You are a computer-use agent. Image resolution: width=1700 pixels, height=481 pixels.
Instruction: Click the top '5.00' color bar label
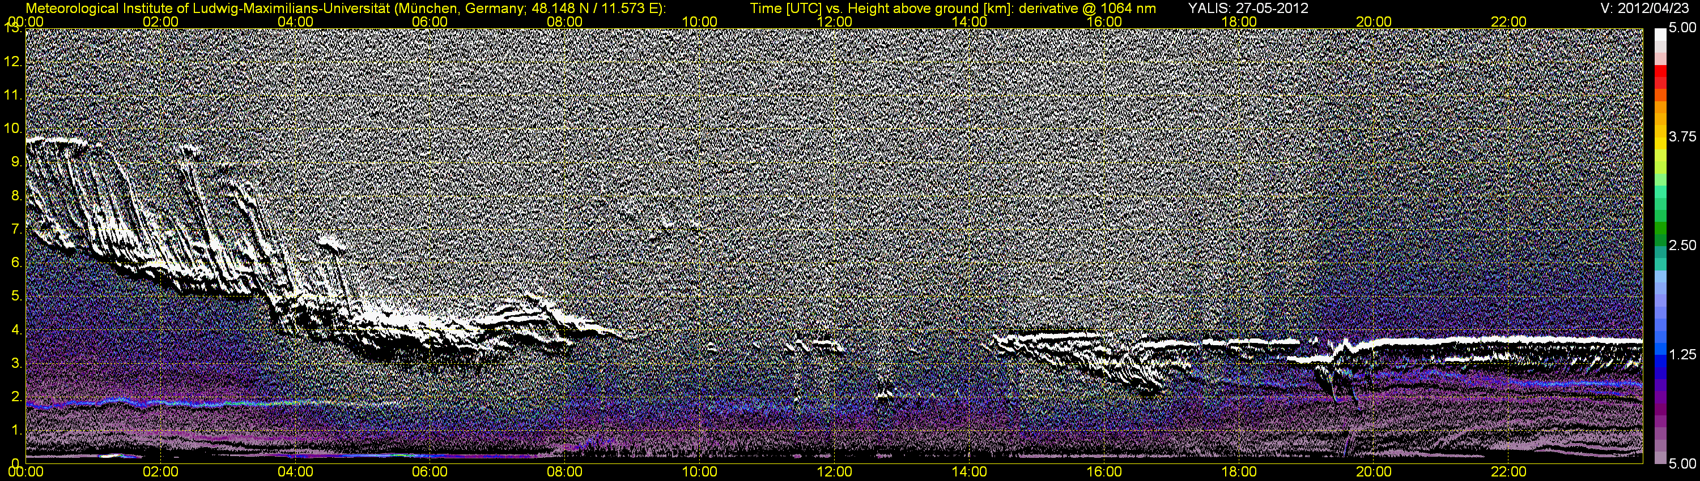(1682, 28)
